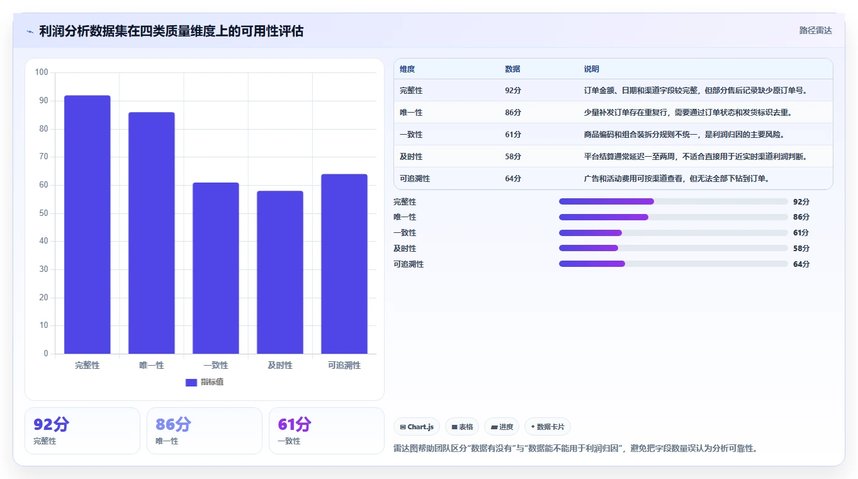Open the 86分 唯一性 data card
858x479 pixels.
tap(205, 431)
